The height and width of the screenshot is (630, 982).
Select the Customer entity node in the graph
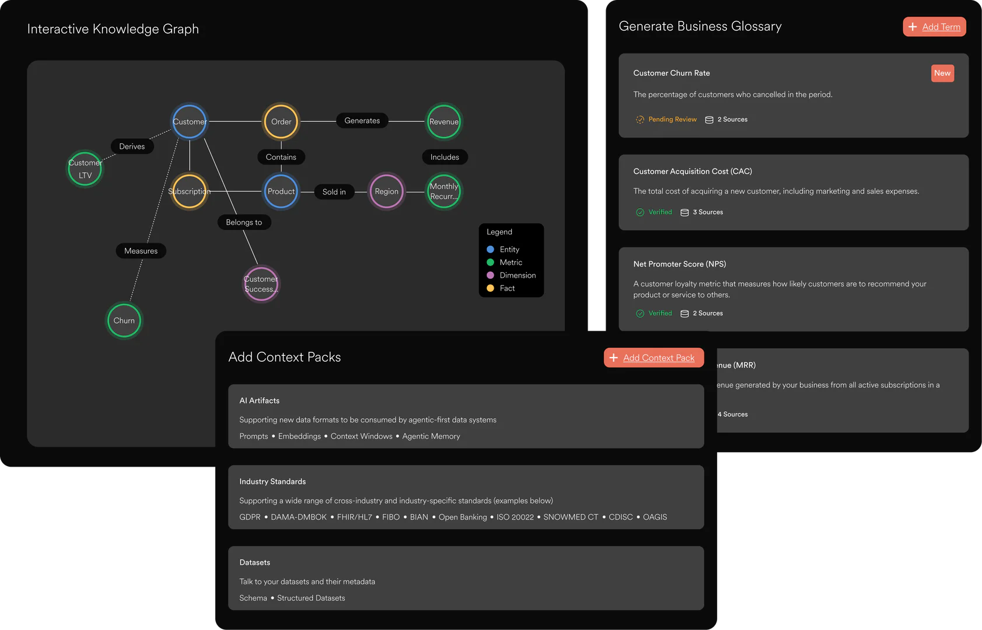pos(189,122)
